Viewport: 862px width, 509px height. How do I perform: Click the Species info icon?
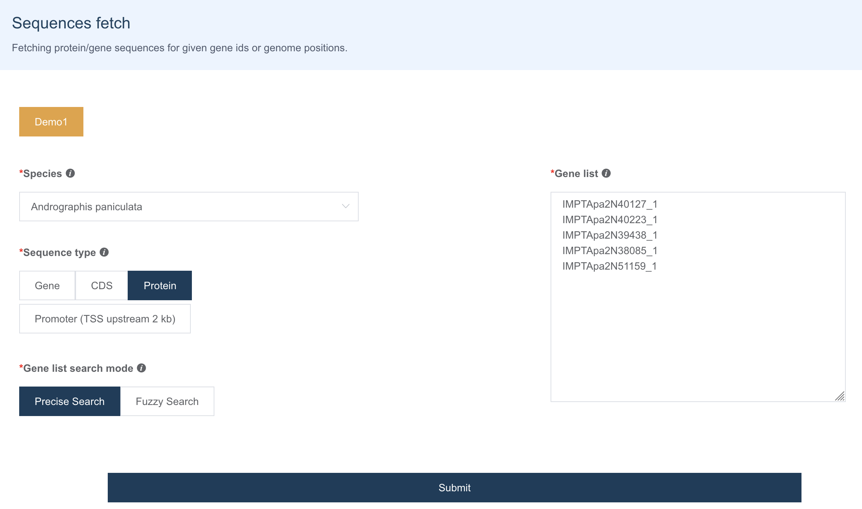70,173
